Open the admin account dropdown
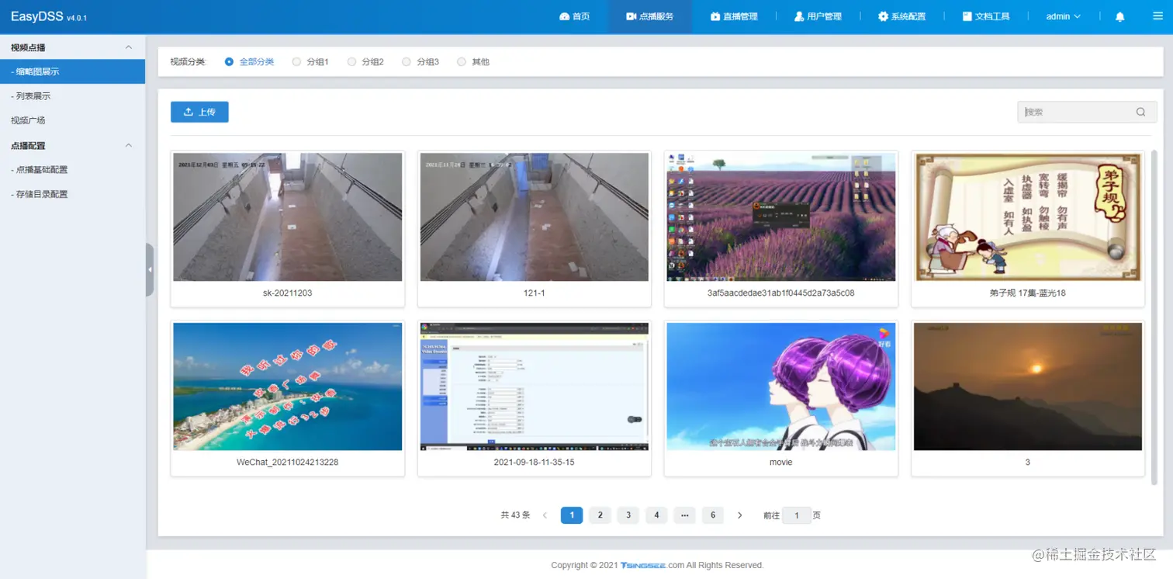 pos(1062,16)
